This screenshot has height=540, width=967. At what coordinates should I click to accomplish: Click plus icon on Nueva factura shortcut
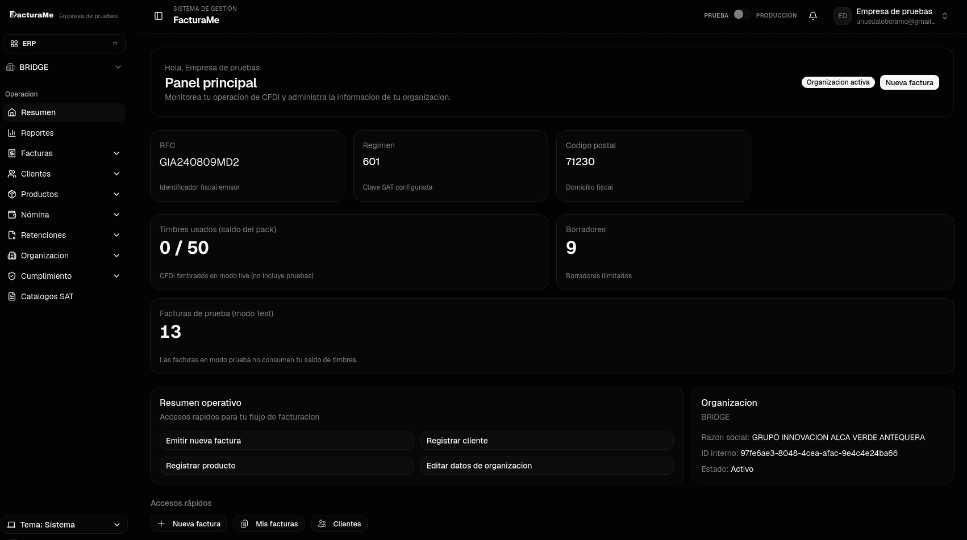click(161, 524)
